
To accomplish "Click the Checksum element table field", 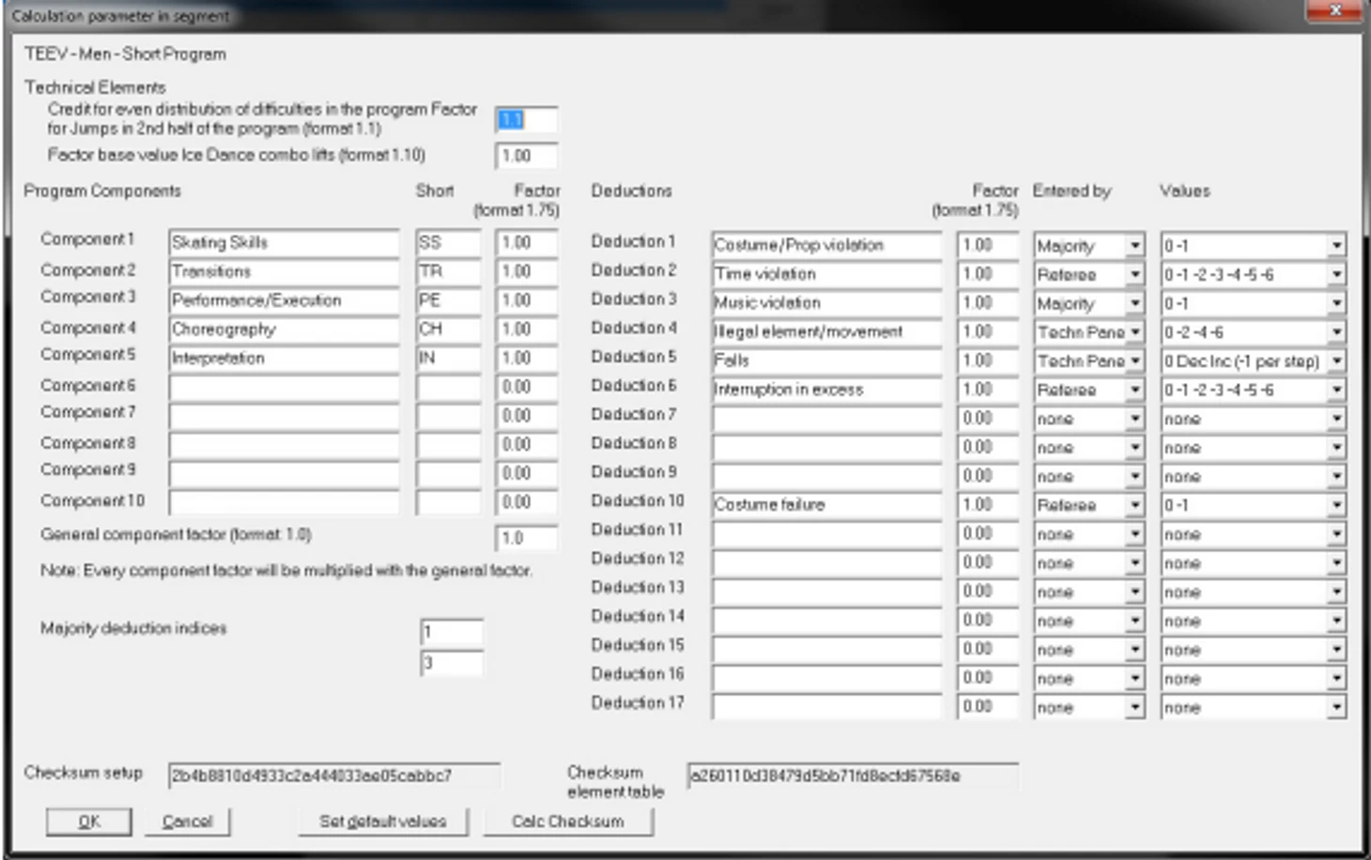I will 853,776.
